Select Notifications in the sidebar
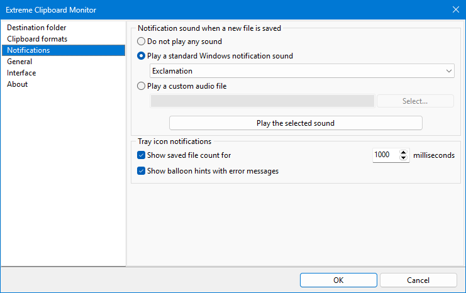 (x=64, y=50)
